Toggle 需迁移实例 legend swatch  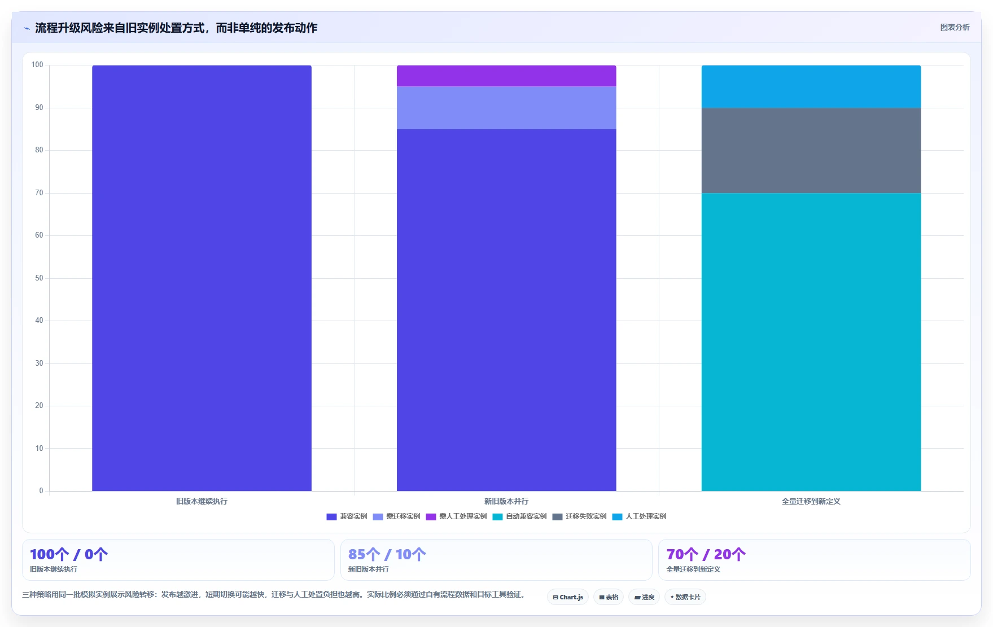tap(378, 516)
